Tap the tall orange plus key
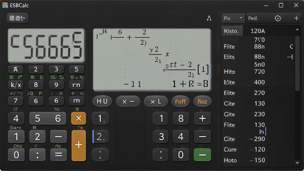This screenshot has height=171, width=304. pyautogui.click(x=78, y=145)
